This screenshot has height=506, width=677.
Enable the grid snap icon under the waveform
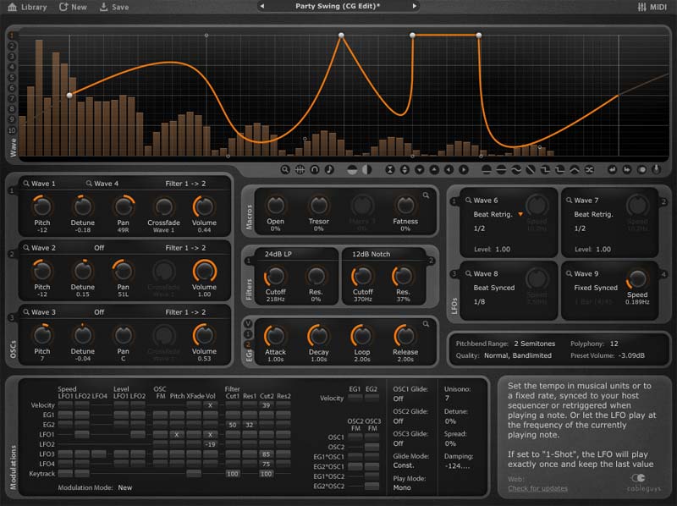(301, 168)
